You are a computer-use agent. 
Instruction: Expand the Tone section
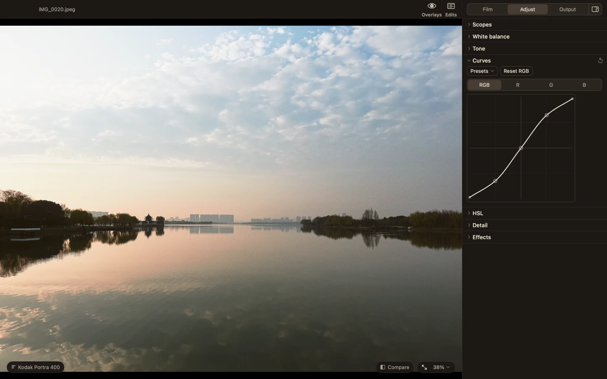tap(534, 49)
